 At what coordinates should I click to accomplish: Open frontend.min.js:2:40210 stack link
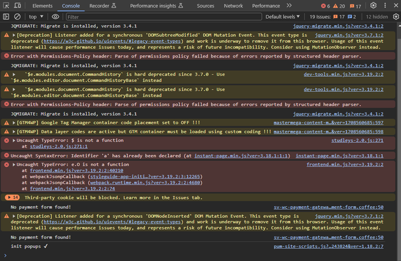[x=76, y=170]
